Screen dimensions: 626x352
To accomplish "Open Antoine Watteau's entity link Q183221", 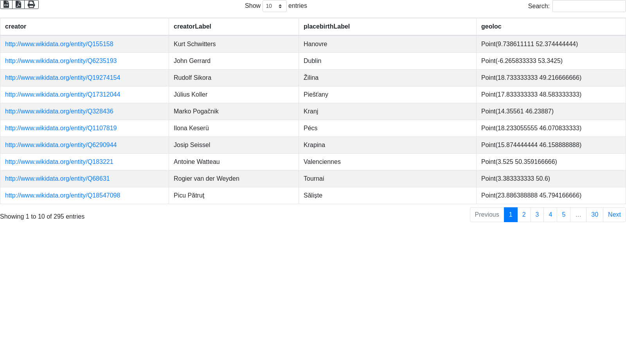I will click(x=59, y=162).
